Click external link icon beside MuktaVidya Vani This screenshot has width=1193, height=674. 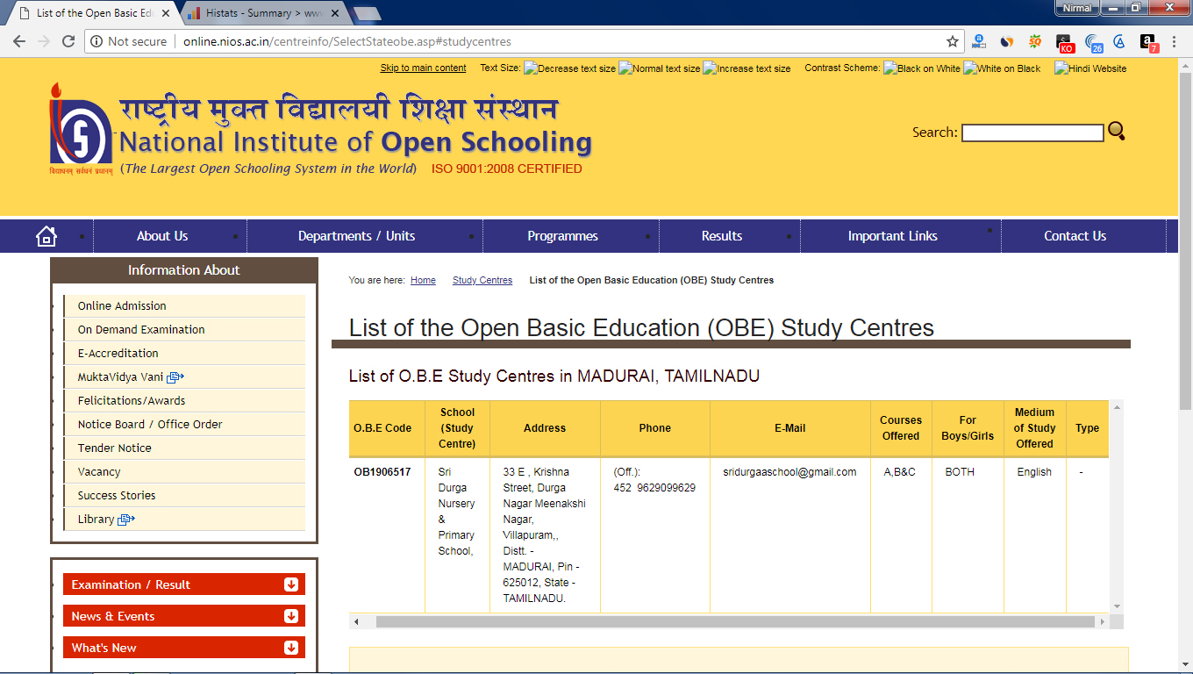(x=175, y=377)
